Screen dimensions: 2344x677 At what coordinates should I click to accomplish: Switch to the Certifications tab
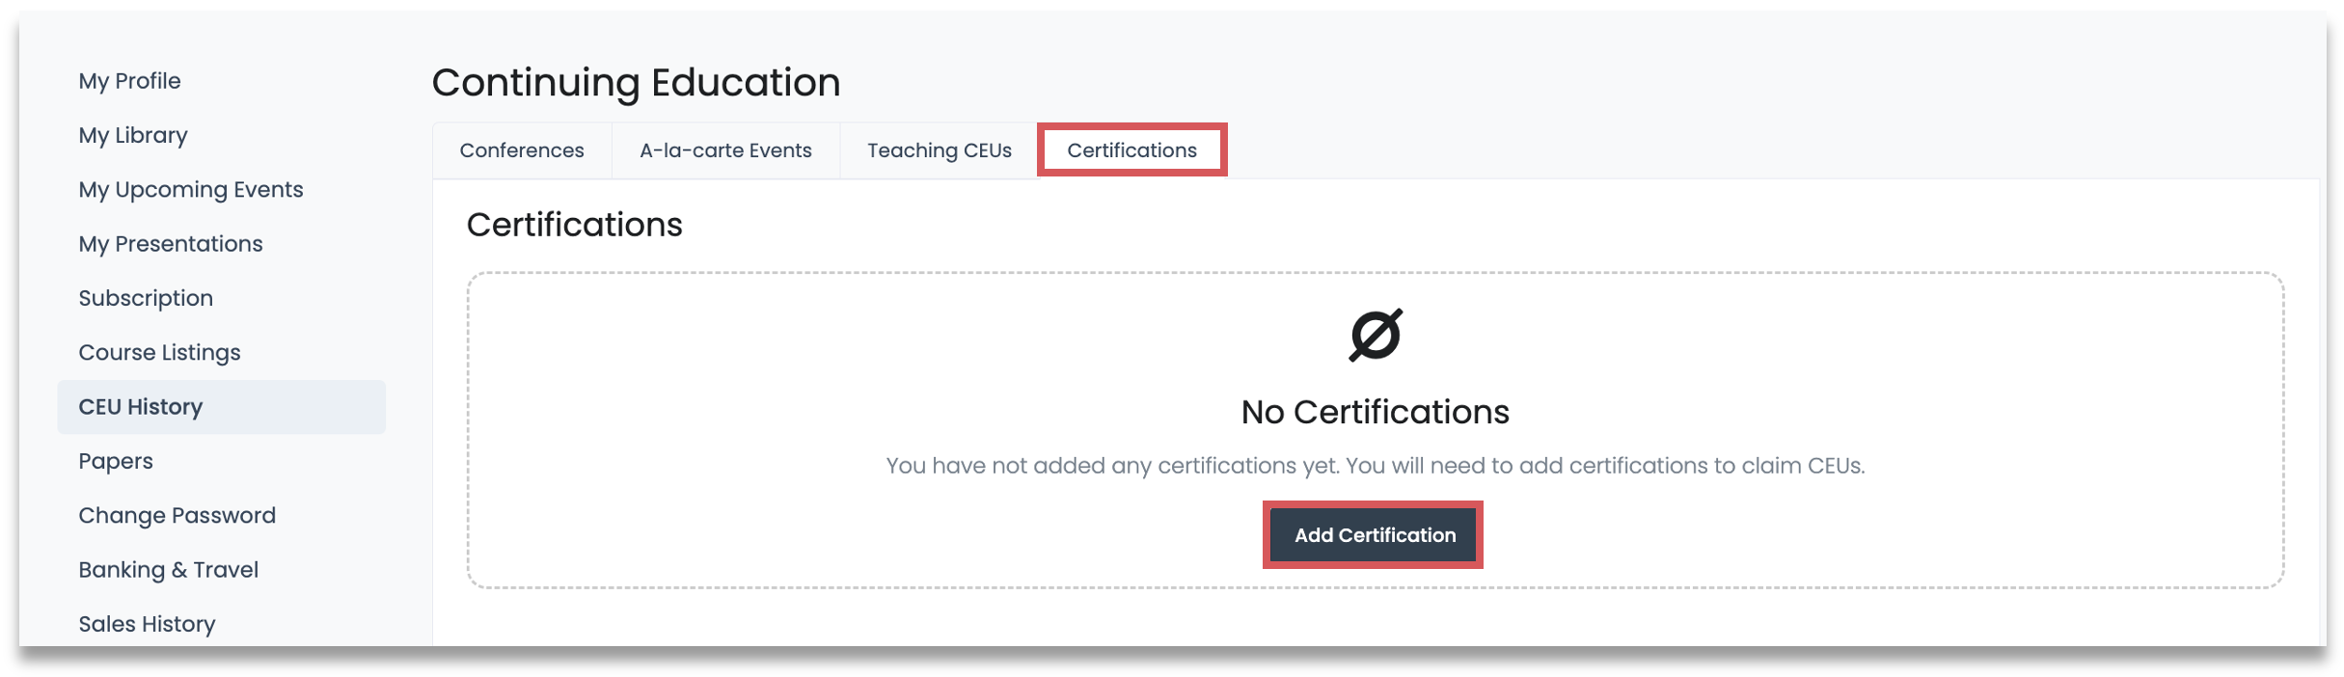1131,150
